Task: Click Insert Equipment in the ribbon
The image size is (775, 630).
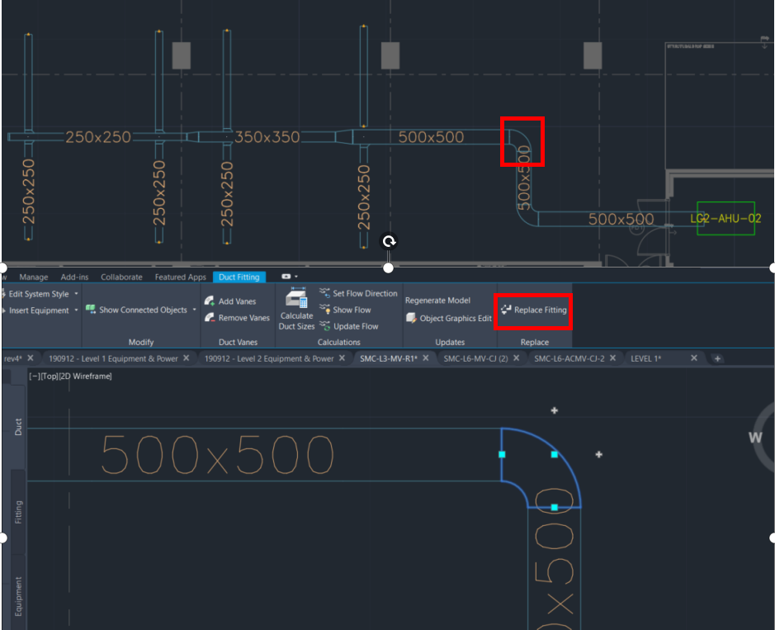Action: coord(37,310)
